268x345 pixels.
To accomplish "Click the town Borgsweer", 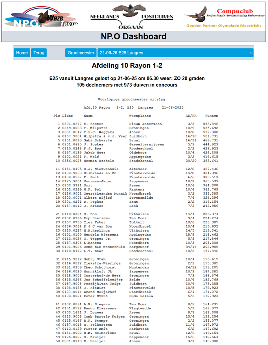I will point(139,247).
